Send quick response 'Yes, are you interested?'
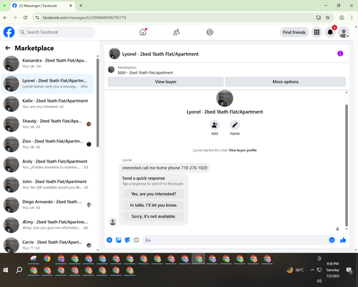Viewport: 358px width, 287px height. tap(153, 194)
